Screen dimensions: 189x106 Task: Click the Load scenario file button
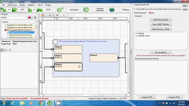pyautogui.click(x=185, y=9)
